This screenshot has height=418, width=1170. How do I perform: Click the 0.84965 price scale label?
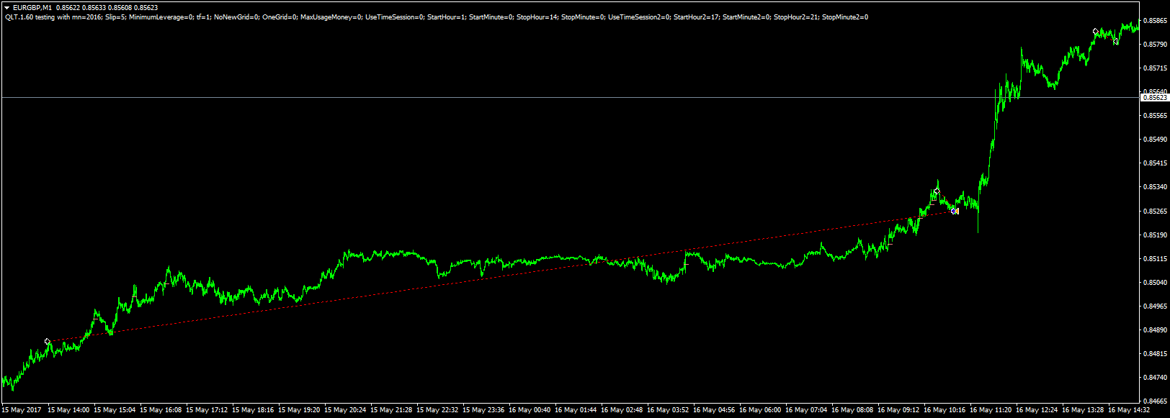point(1156,306)
